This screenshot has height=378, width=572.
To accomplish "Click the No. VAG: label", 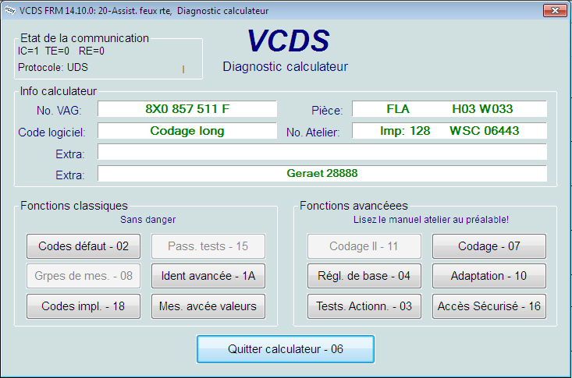I will pyautogui.click(x=59, y=111).
